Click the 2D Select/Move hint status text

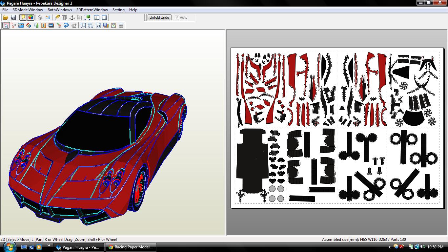[x=59, y=240]
